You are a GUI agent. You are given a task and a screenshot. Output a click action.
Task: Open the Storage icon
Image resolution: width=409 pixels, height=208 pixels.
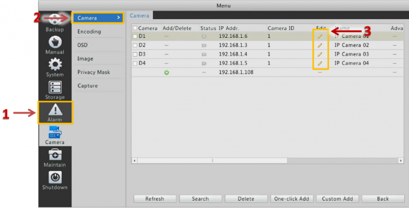pos(55,87)
